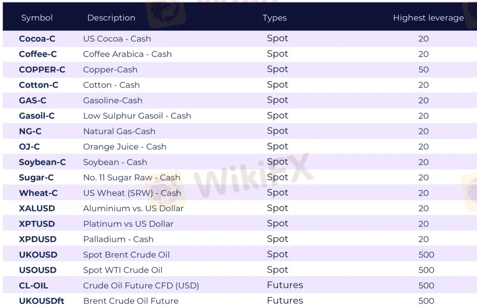Click the Highest leverage column header
The width and height of the screenshot is (477, 307).
click(x=428, y=18)
